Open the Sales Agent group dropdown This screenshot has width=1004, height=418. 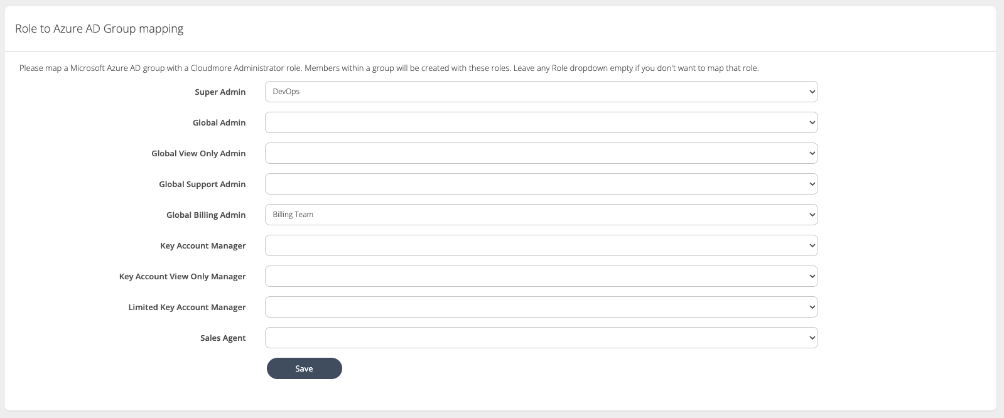pos(541,338)
